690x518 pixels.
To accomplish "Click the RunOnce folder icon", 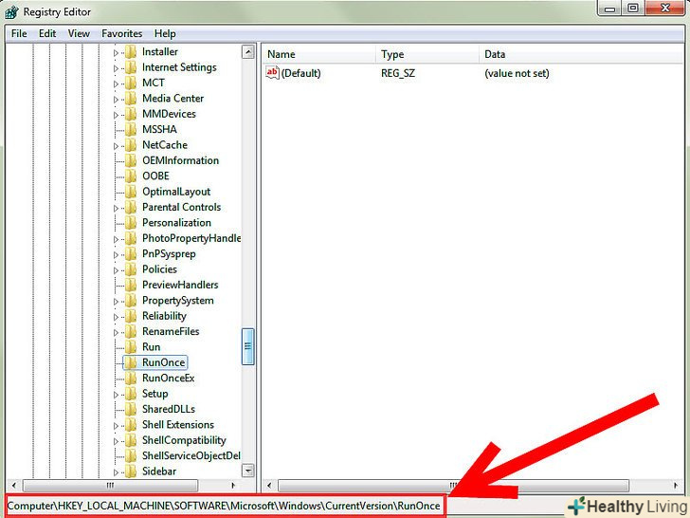I will (x=131, y=362).
